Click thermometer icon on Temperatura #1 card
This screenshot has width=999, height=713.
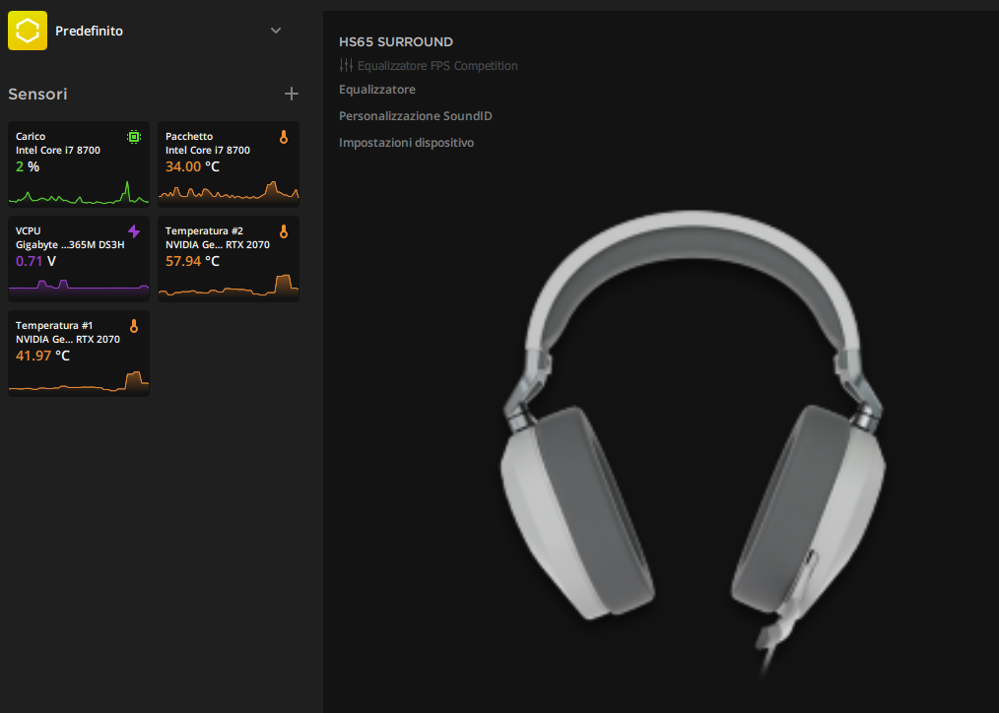pyautogui.click(x=134, y=326)
